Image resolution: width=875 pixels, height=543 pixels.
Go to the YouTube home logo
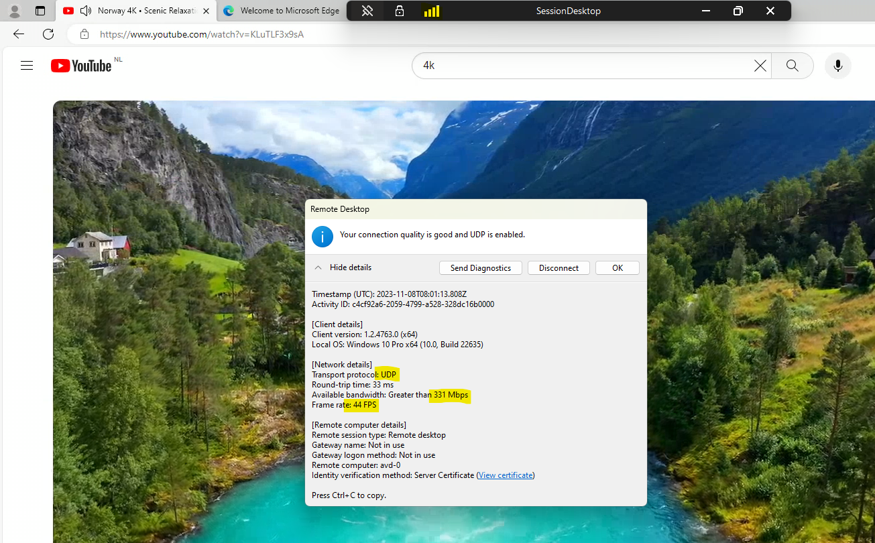pos(81,65)
